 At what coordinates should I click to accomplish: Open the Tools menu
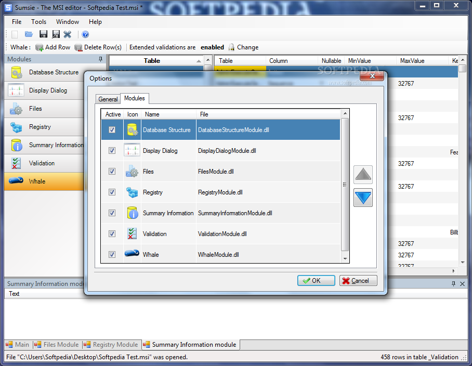pos(39,22)
